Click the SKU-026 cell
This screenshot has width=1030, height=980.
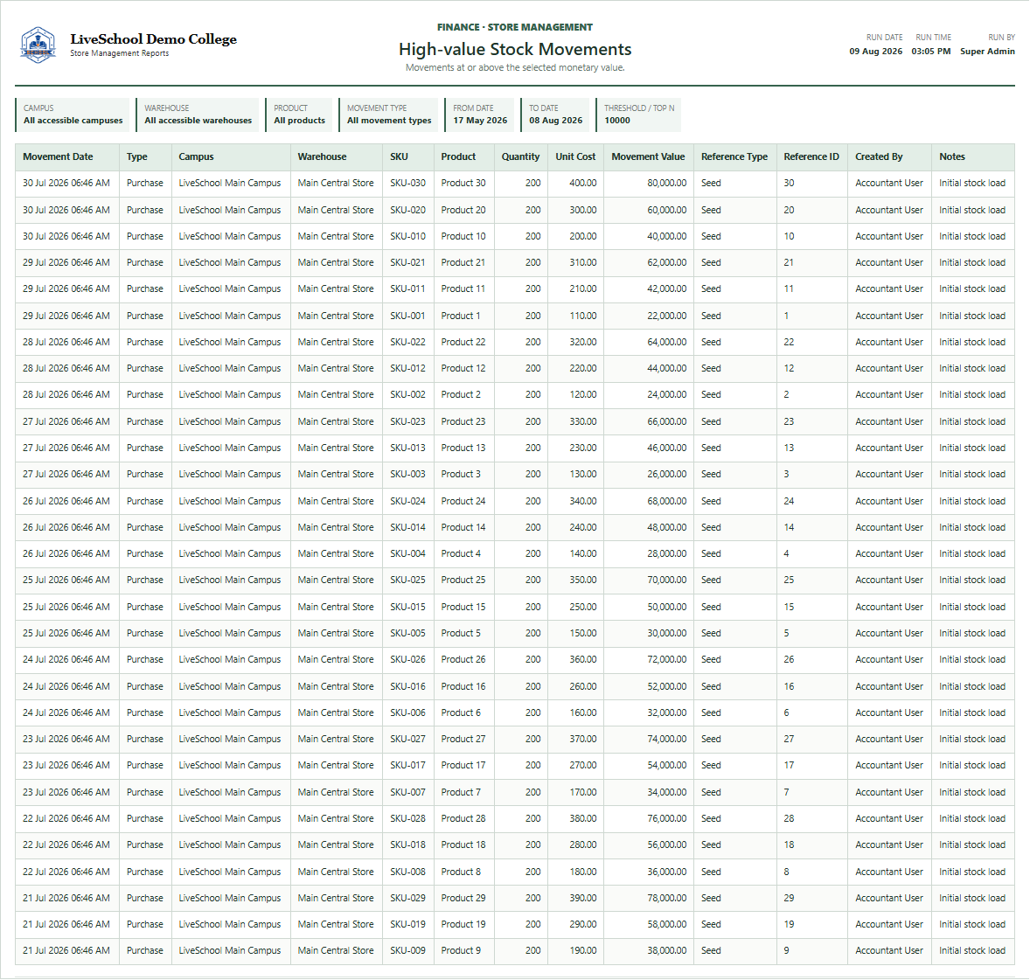[408, 659]
